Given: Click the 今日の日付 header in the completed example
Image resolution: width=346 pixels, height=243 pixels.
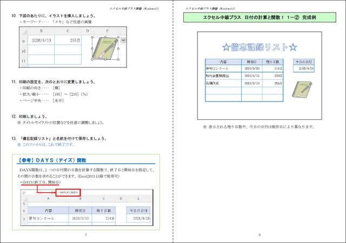Looking at the screenshot, I should (302, 62).
